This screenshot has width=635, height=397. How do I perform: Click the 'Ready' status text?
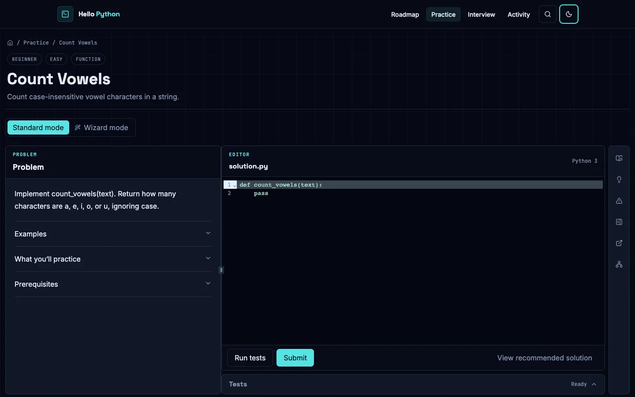(579, 384)
